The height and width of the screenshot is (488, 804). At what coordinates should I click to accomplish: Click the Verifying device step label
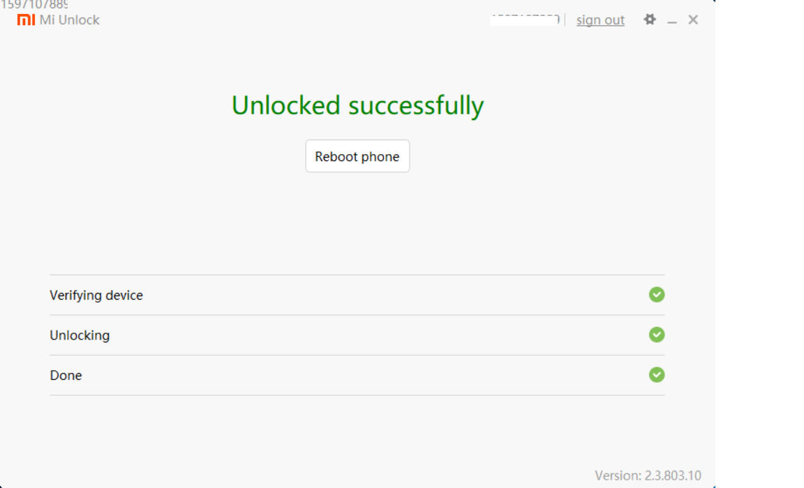pyautogui.click(x=96, y=296)
